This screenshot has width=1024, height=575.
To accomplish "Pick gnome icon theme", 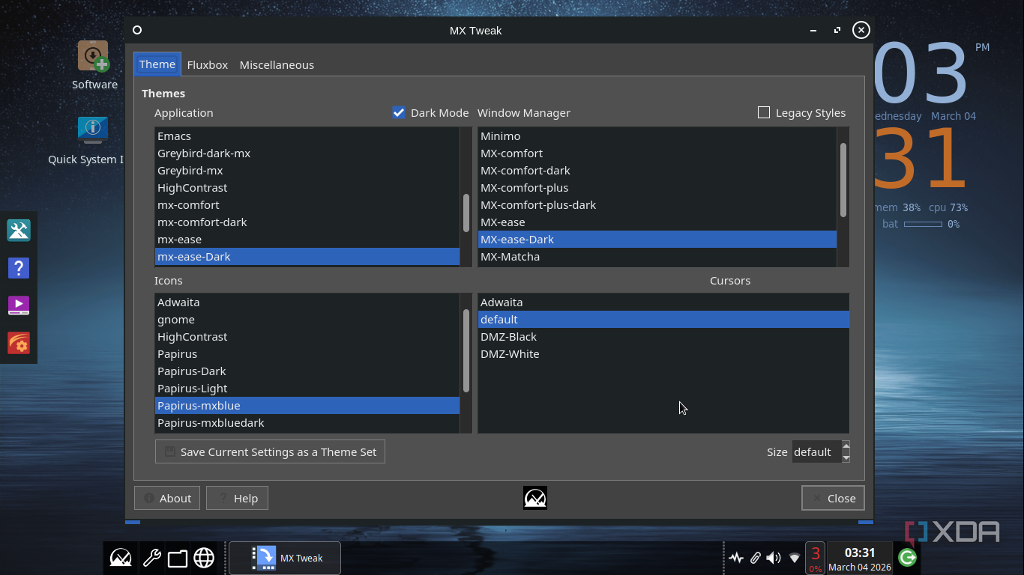I will tap(307, 320).
